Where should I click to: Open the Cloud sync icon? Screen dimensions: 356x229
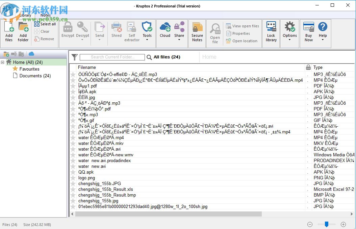coord(165,27)
